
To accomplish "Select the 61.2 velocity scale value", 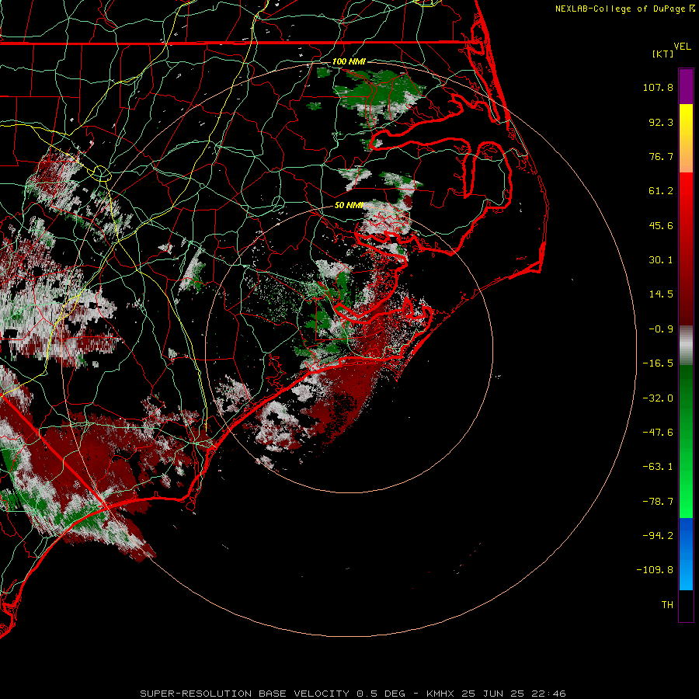I will [x=661, y=191].
